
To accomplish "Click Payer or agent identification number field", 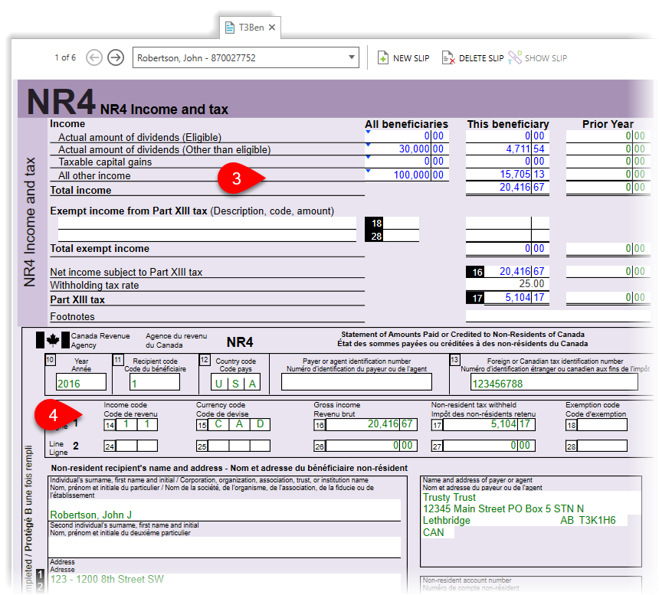I will (356, 381).
